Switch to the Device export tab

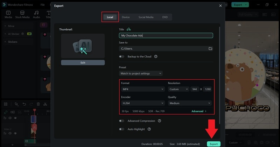(x=126, y=17)
